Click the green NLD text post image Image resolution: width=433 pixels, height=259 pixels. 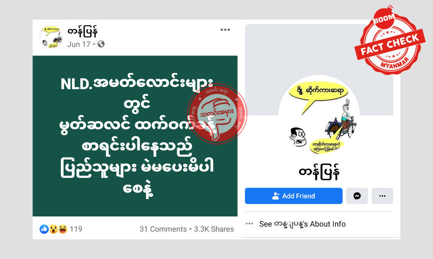135,136
